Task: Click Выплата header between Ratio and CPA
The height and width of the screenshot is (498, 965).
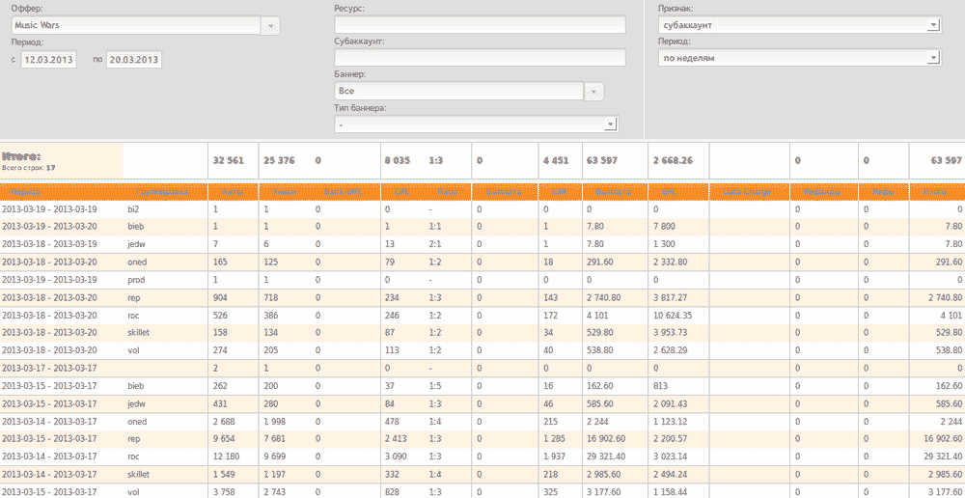Action: click(504, 192)
